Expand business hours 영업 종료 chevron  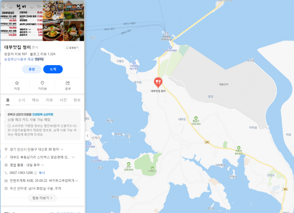[43, 165]
